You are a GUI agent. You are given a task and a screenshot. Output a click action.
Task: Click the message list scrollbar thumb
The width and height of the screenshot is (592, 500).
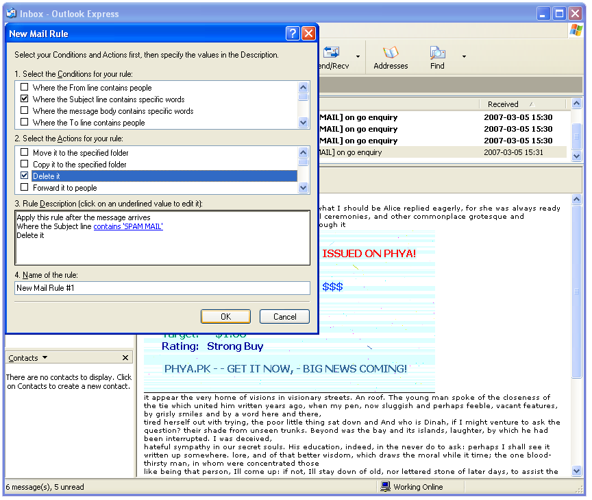(576, 136)
